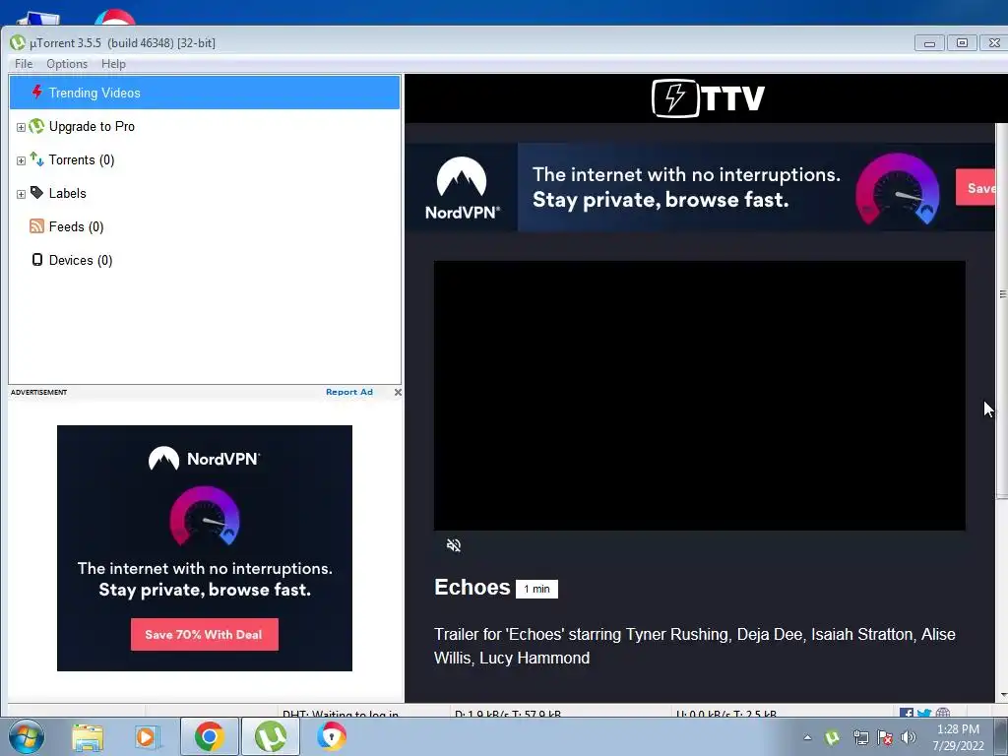This screenshot has height=756, width=1008.
Task: Select the Feeds (0) label
Action: point(76,226)
